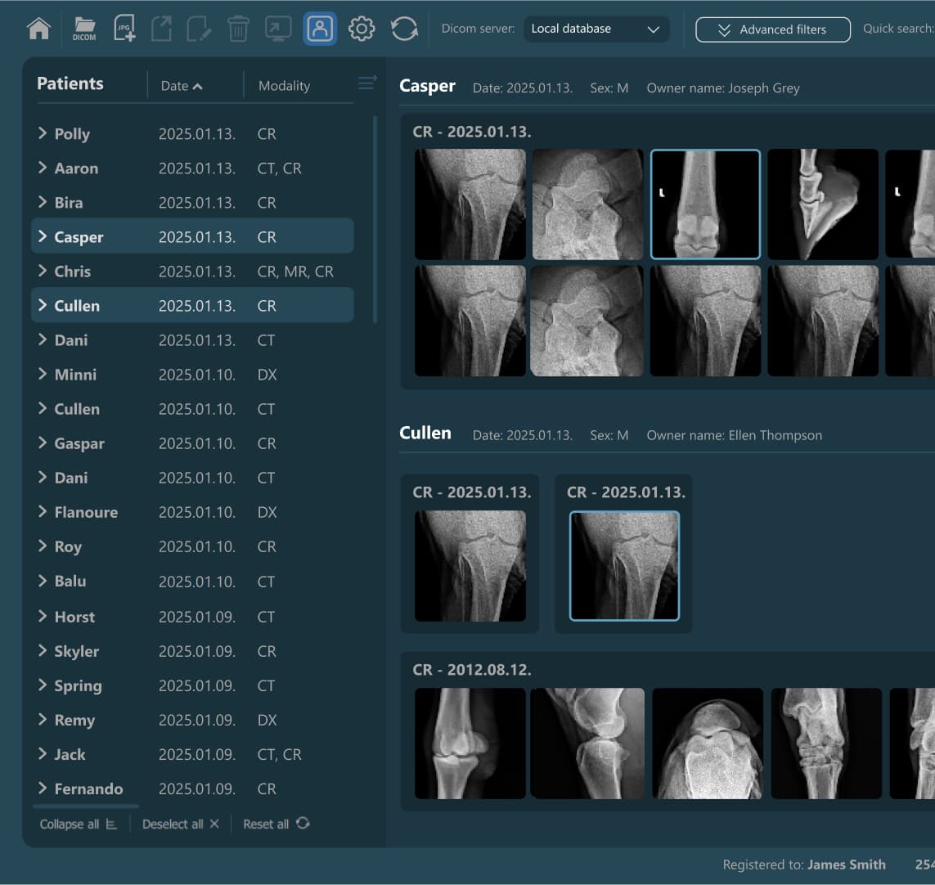Click the Casper study heading
935x885 pixels.
[x=428, y=86]
